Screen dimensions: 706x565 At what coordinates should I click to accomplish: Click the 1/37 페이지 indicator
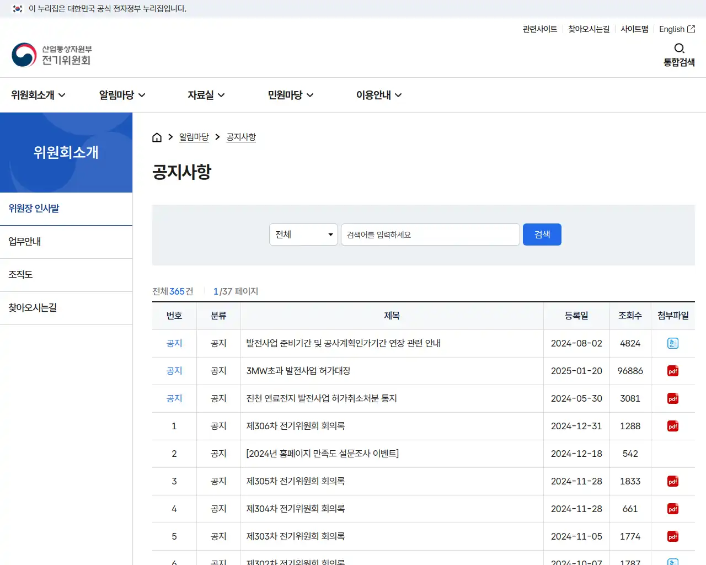236,291
